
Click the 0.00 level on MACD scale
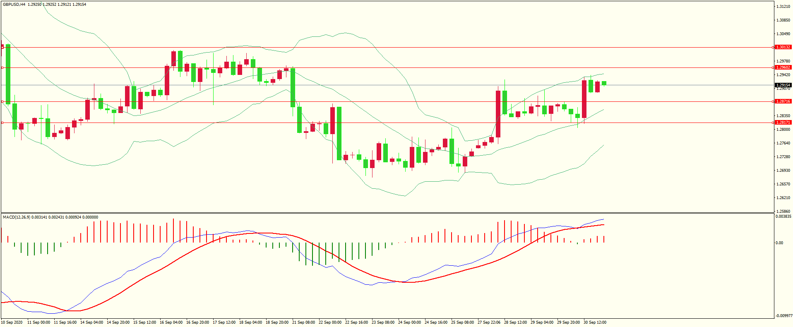click(779, 243)
